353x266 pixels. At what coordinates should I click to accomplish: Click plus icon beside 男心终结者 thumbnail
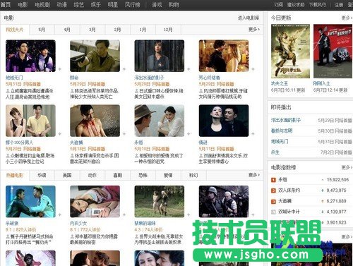pyautogui.click(x=253, y=69)
